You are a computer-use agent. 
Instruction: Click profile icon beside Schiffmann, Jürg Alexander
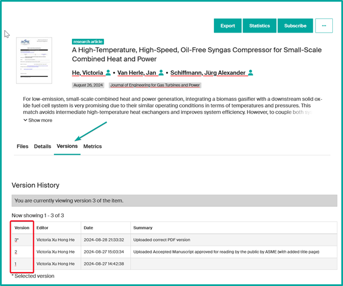pos(250,73)
